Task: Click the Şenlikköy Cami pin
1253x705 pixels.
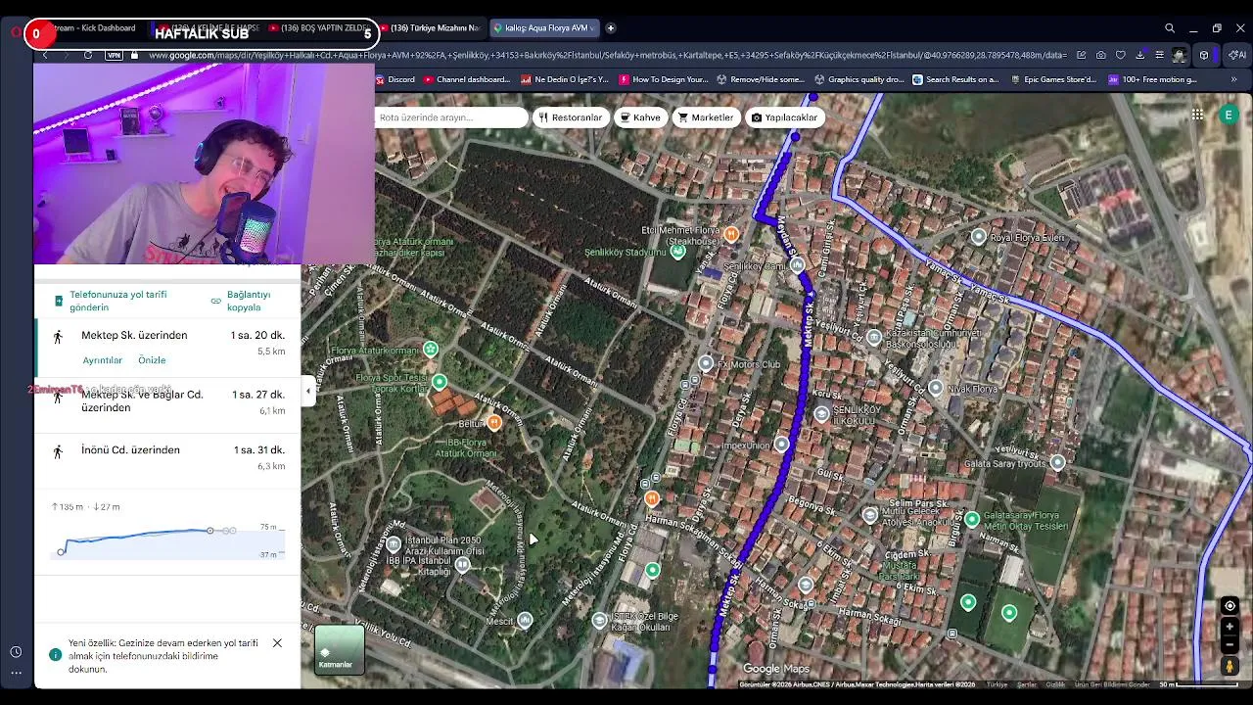Action: (x=797, y=264)
